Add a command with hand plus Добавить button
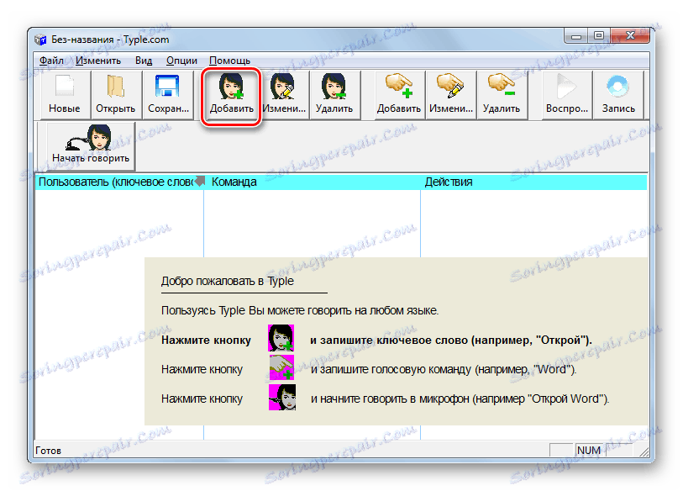This screenshot has width=683, height=491. click(399, 94)
